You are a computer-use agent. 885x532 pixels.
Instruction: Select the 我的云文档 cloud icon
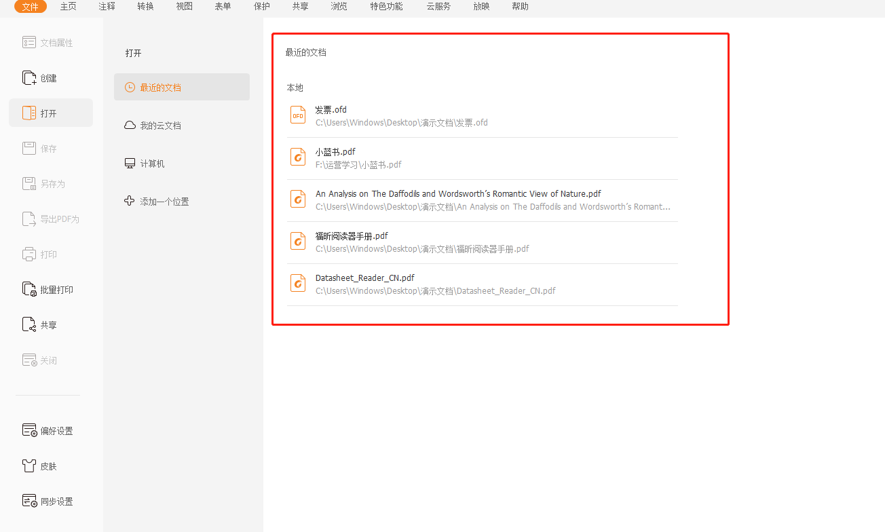130,126
